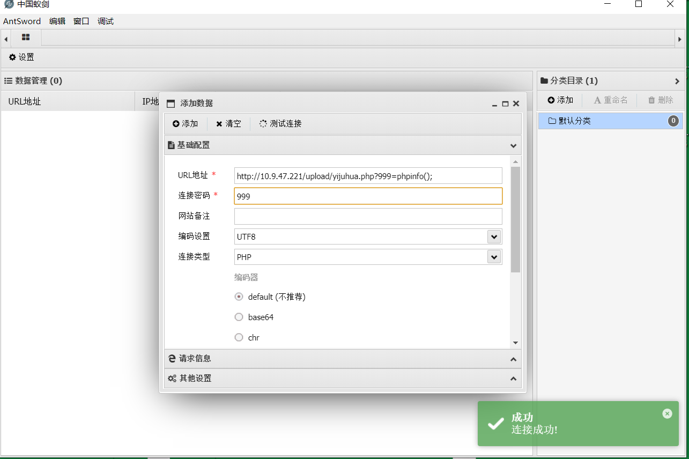Click the scrollbar up arrow in dialog
The image size is (689, 459).
click(x=515, y=161)
